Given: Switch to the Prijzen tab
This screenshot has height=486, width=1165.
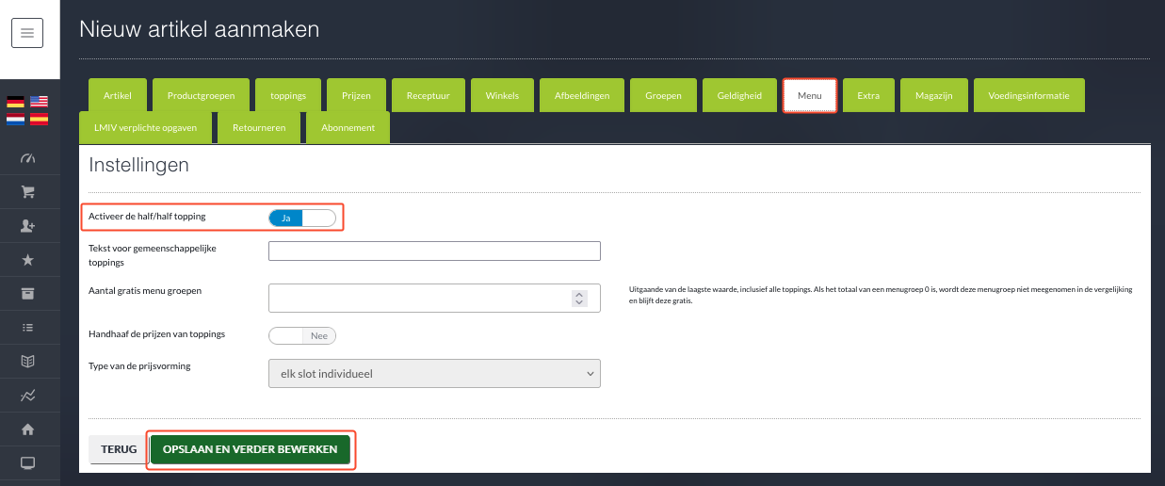Looking at the screenshot, I should pos(356,96).
